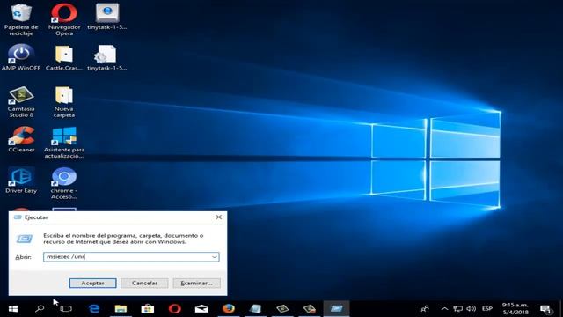The width and height of the screenshot is (563, 317).
Task: Click Examinar... to browse for a file
Action: 196,284
